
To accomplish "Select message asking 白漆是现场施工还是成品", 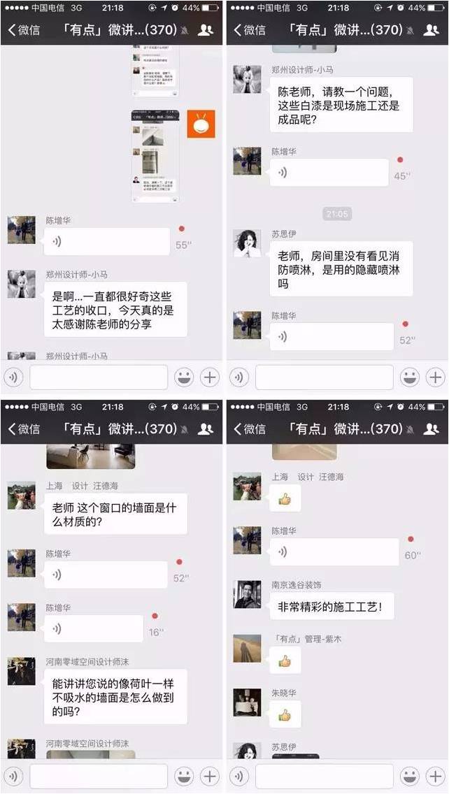I will (x=341, y=106).
